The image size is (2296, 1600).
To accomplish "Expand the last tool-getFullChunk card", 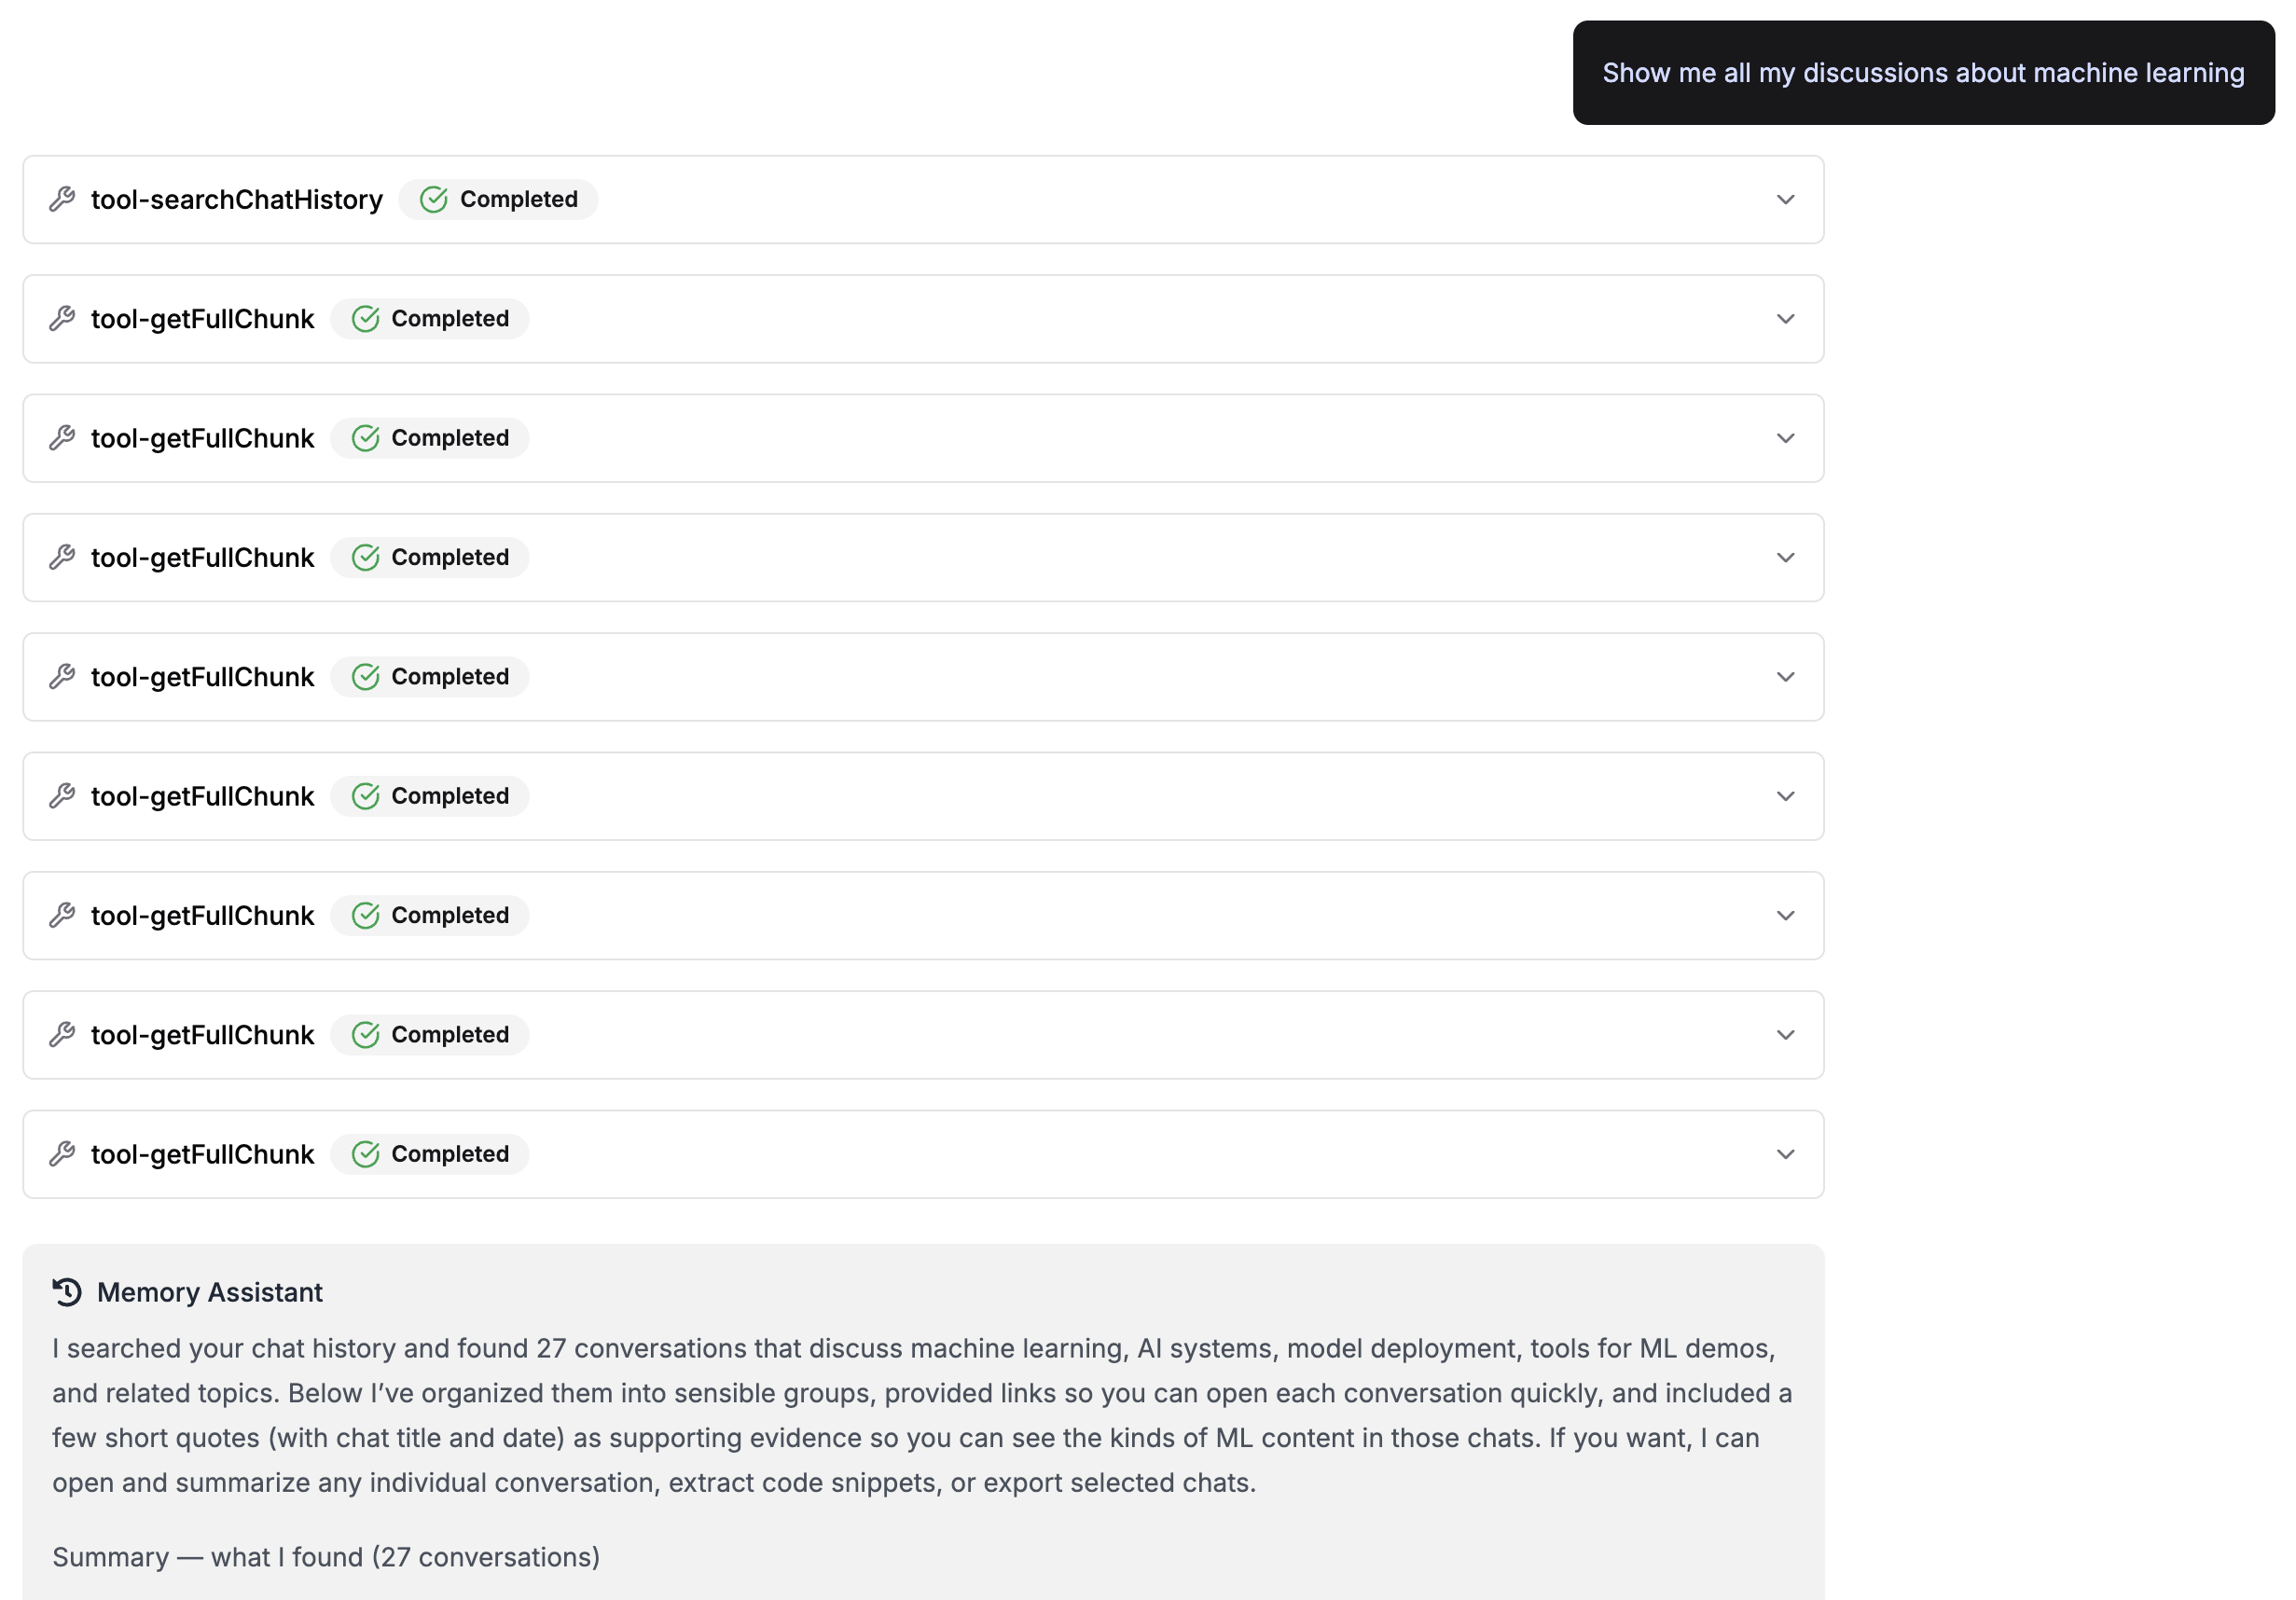I will tap(1786, 1154).
